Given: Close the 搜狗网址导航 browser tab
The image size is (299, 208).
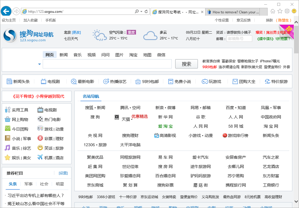Looking at the screenshot, I should pyautogui.click(x=202, y=12).
